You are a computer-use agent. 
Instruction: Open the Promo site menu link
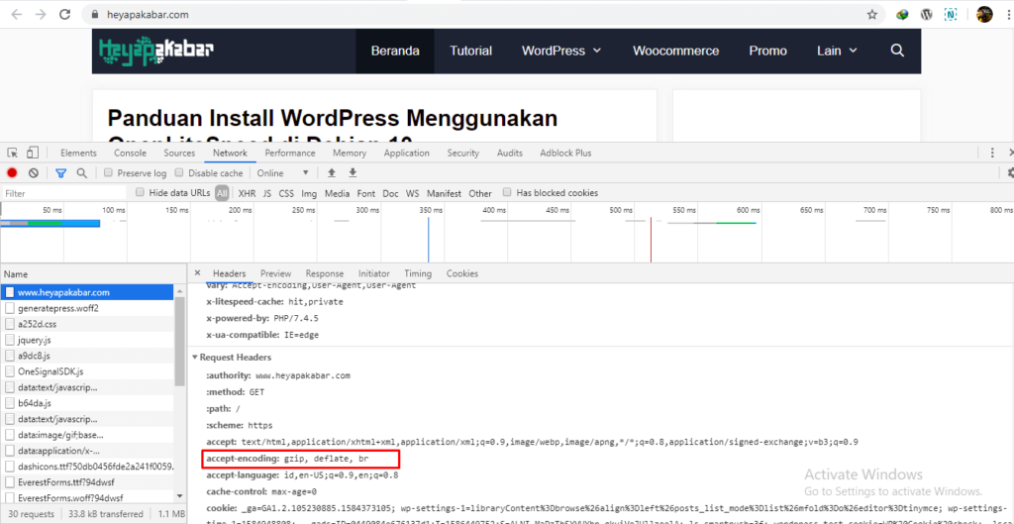point(768,51)
